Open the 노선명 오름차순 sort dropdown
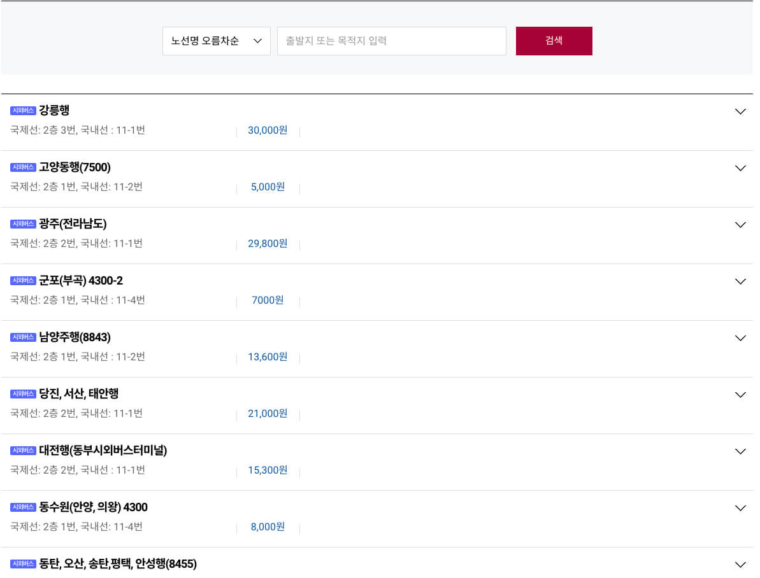Image resolution: width=760 pixels, height=578 pixels. [x=218, y=41]
